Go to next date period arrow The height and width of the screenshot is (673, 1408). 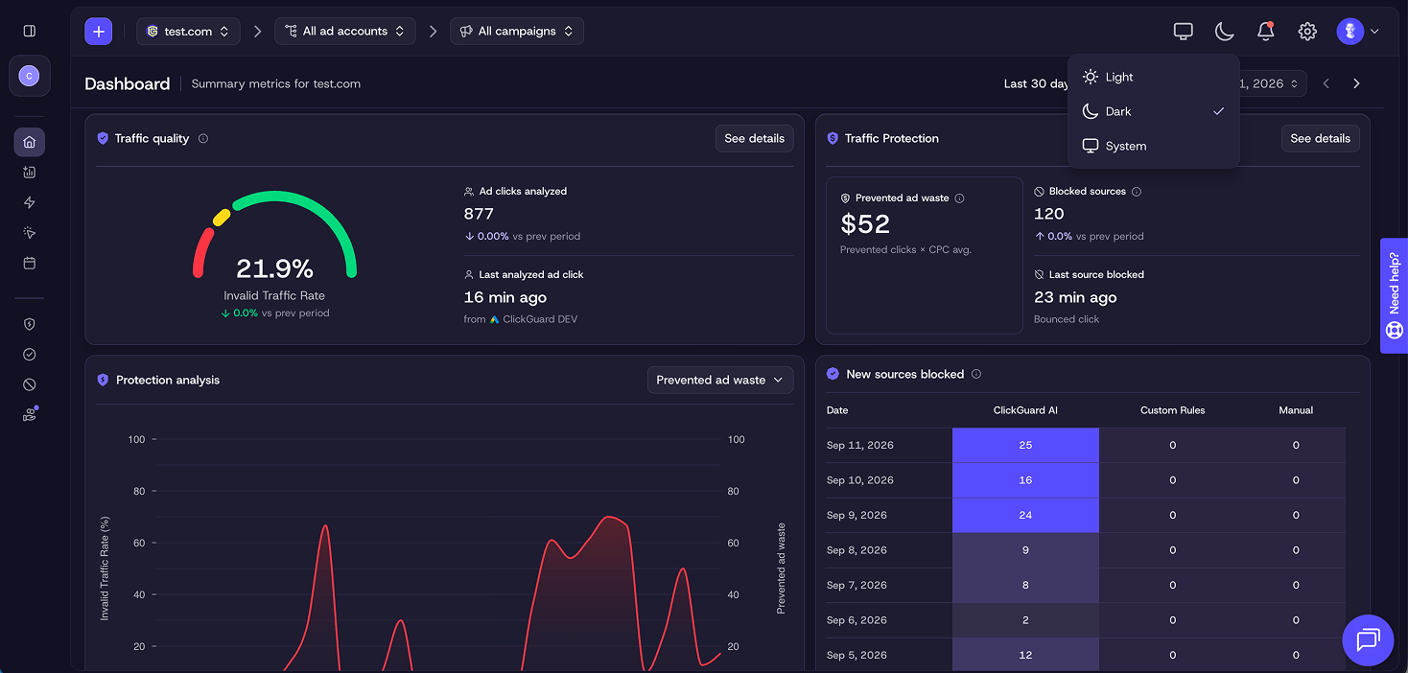point(1356,83)
